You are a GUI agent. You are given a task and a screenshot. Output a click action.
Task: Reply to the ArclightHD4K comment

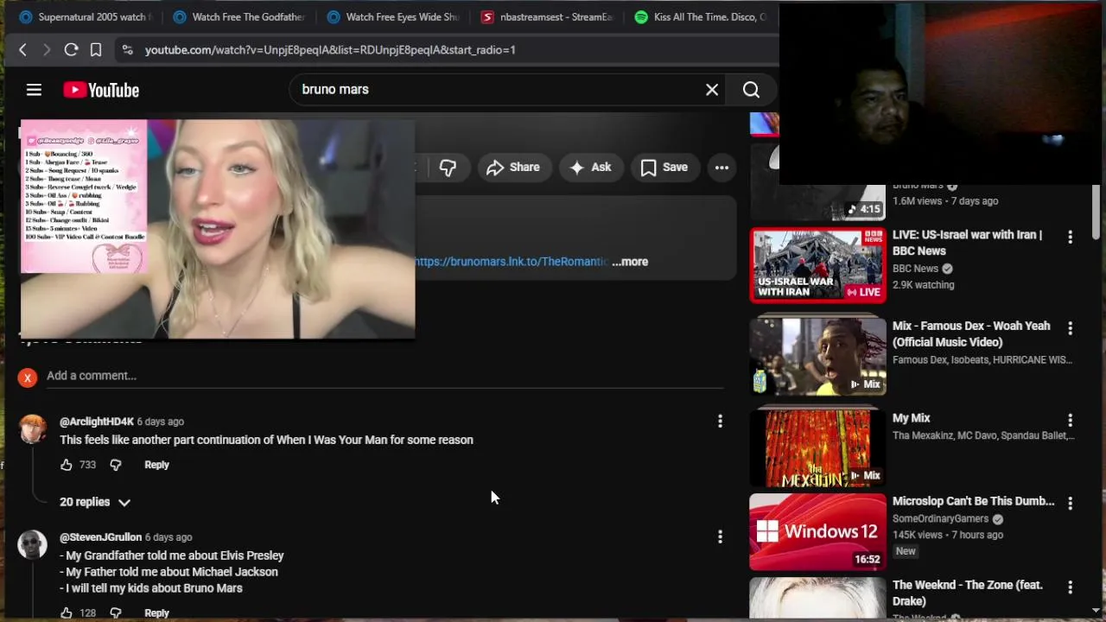[156, 465]
